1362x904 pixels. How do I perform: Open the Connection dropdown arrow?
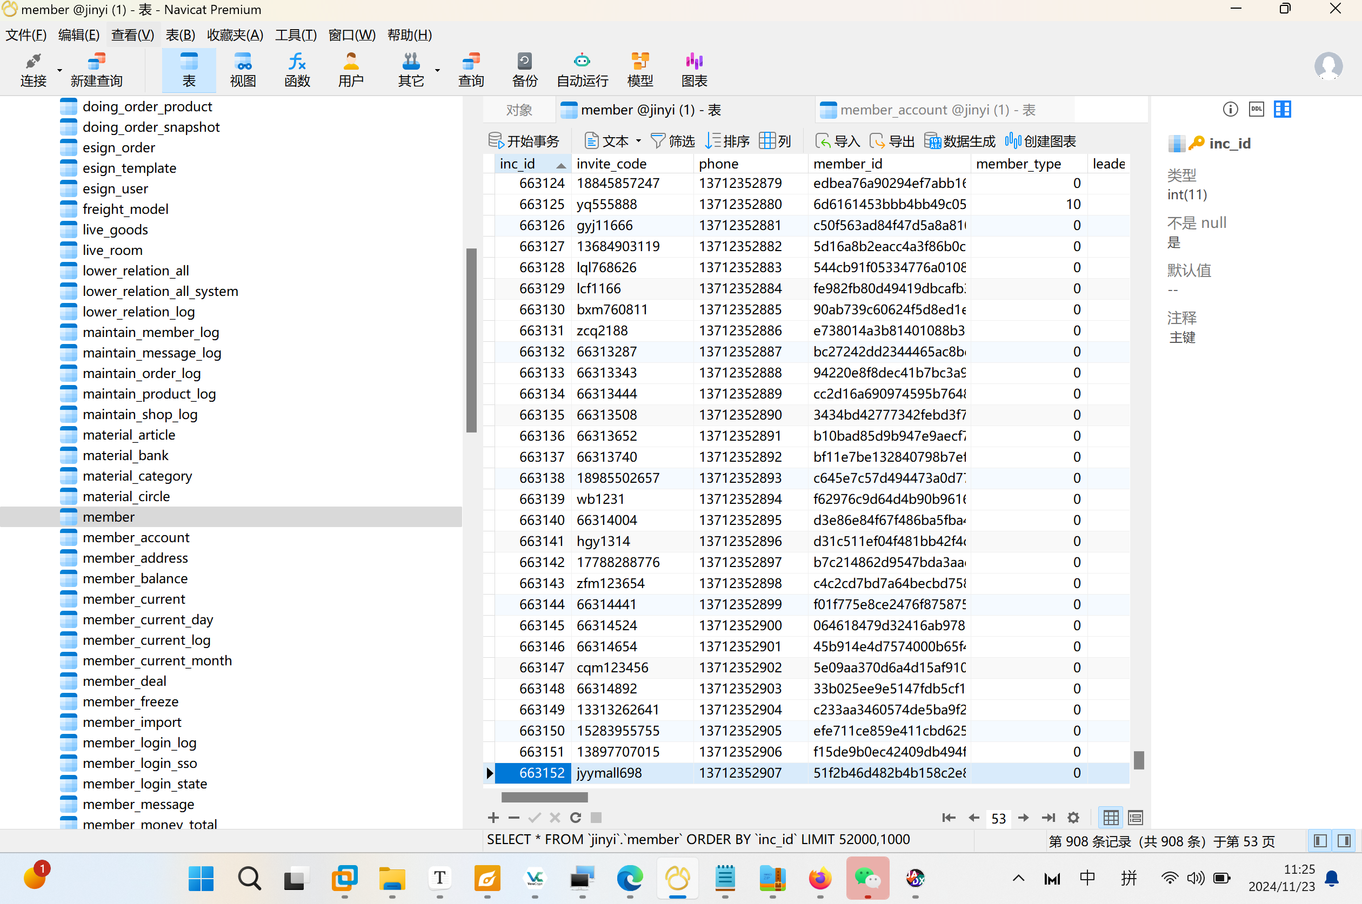[59, 70]
